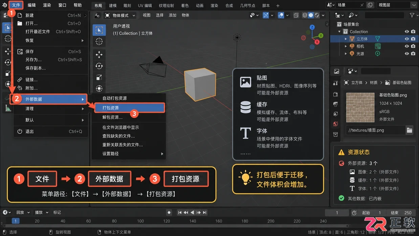This screenshot has height=236, width=419.
Task: Open the Tool properties tab
Action: (x=335, y=83)
